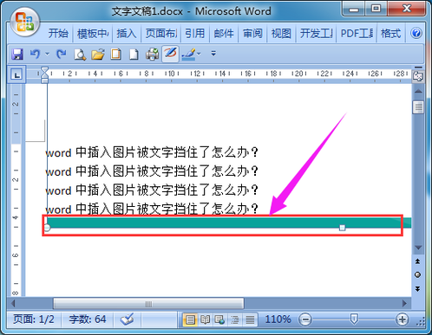Switch to the 模板中心 tab
This screenshot has width=432, height=335.
[93, 34]
